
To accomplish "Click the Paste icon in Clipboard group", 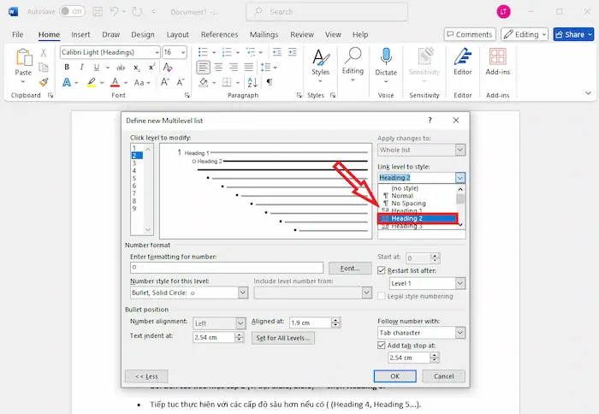I will pyautogui.click(x=23, y=58).
